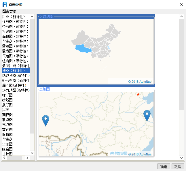The width and height of the screenshot is (186, 171).
Task: Select 全距图 list item
Action: pos(16,144)
